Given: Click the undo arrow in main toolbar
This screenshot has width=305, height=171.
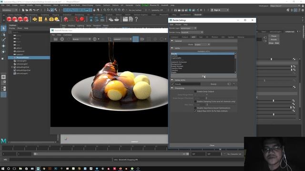Looking at the screenshot, I should pos(34,10).
